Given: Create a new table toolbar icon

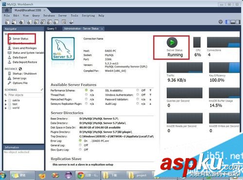Looking at the screenshot, I should 36,22.
